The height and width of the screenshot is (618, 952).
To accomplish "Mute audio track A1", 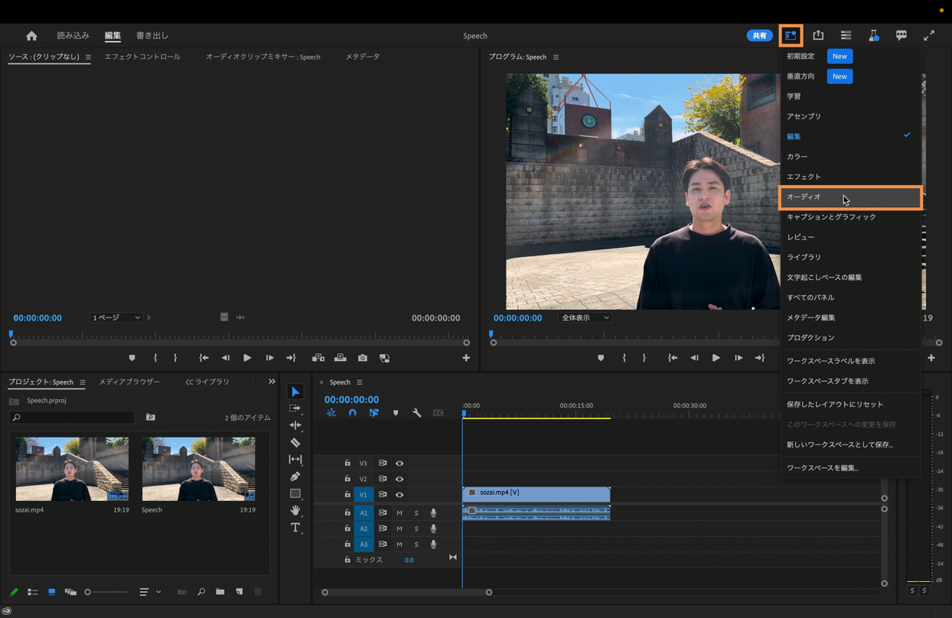I will point(399,513).
